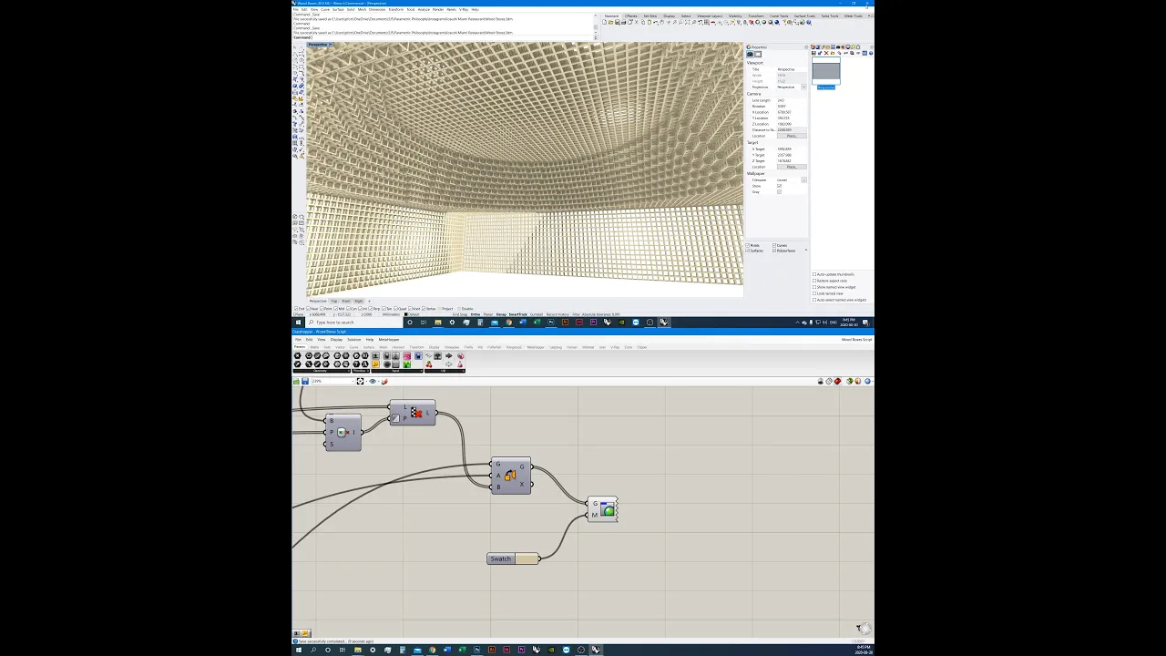Toggle the Ortho status bar mode
Screen dimensions: 1166x656
(475, 314)
